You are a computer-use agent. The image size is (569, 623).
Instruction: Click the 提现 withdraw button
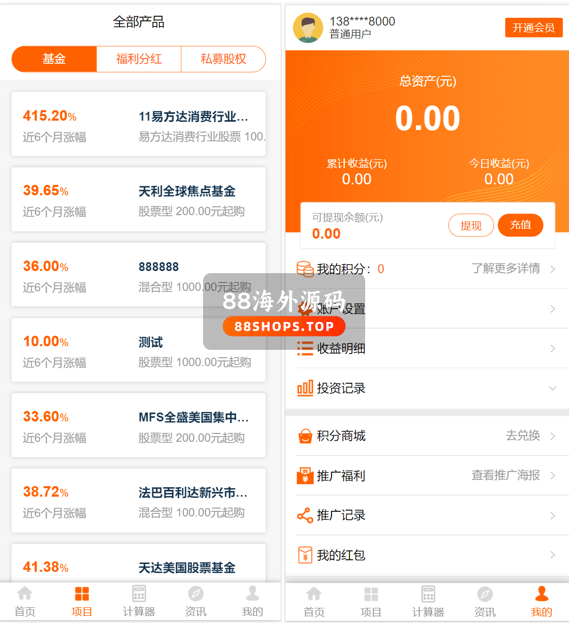tap(471, 226)
